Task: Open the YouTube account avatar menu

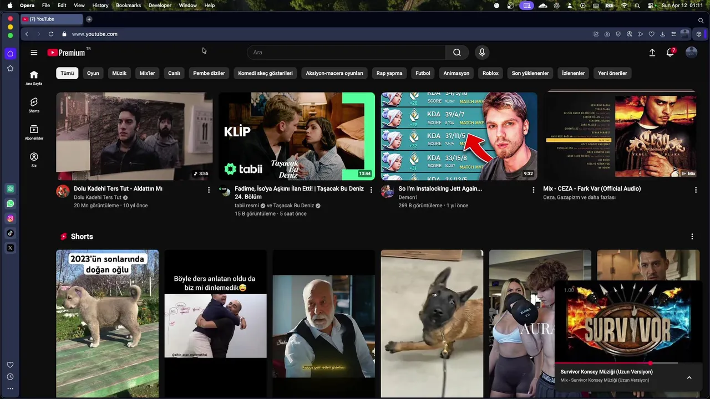Action: click(691, 53)
